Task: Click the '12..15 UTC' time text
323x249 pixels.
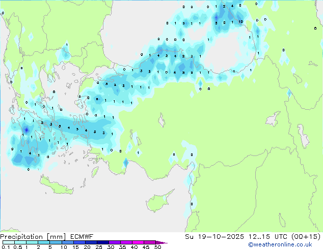Action: click(268, 237)
